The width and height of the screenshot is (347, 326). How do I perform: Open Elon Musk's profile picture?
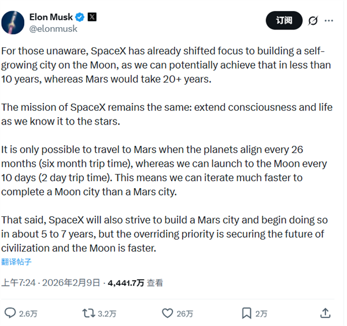point(13,21)
